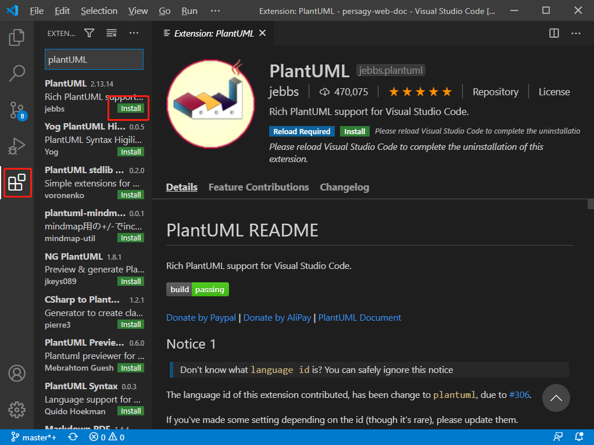Open the Run and Debug view
594x445 pixels.
point(16,146)
